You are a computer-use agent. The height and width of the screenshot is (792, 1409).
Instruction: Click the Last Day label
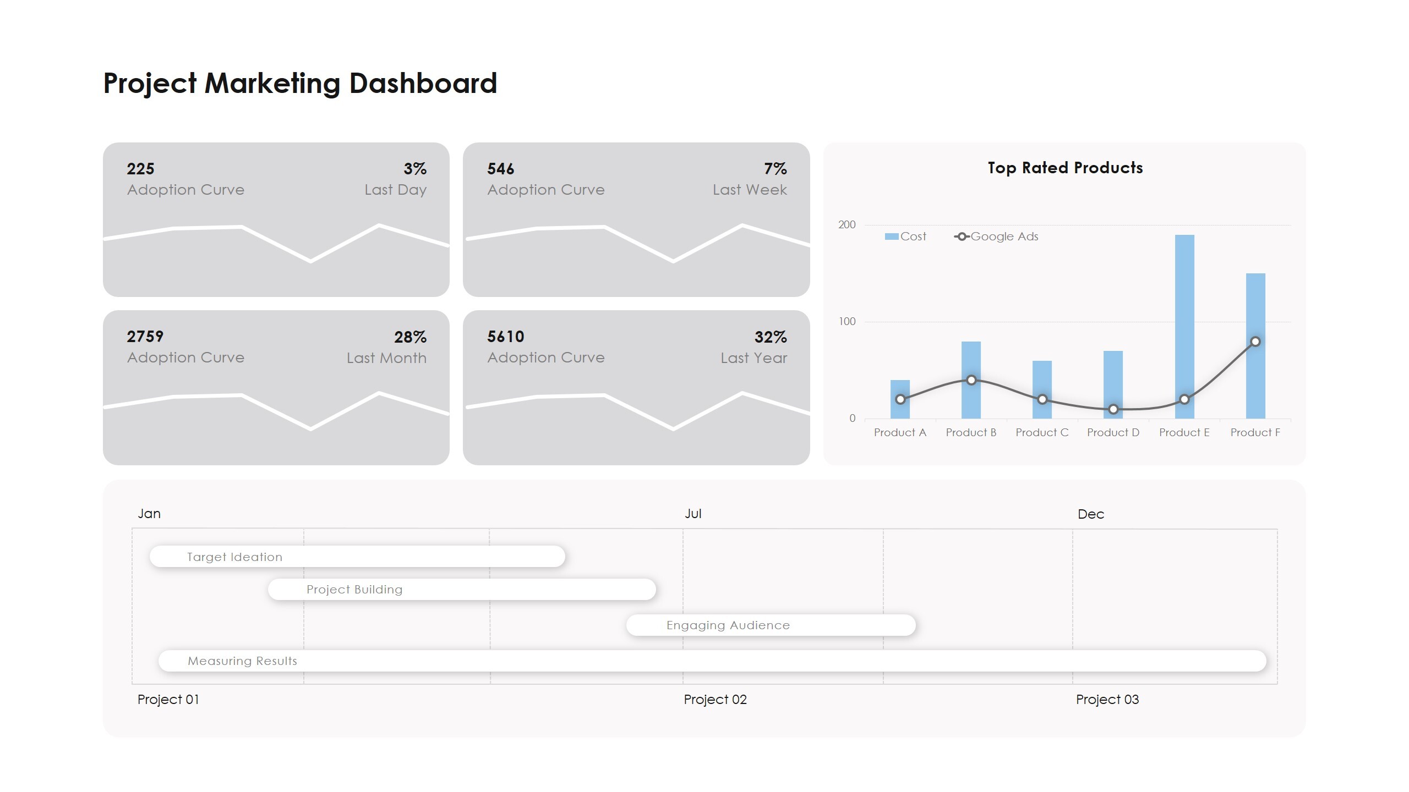tap(395, 190)
